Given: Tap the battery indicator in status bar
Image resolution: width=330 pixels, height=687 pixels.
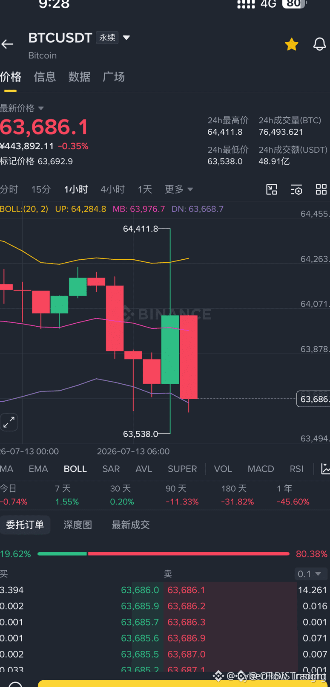Looking at the screenshot, I should (294, 4).
